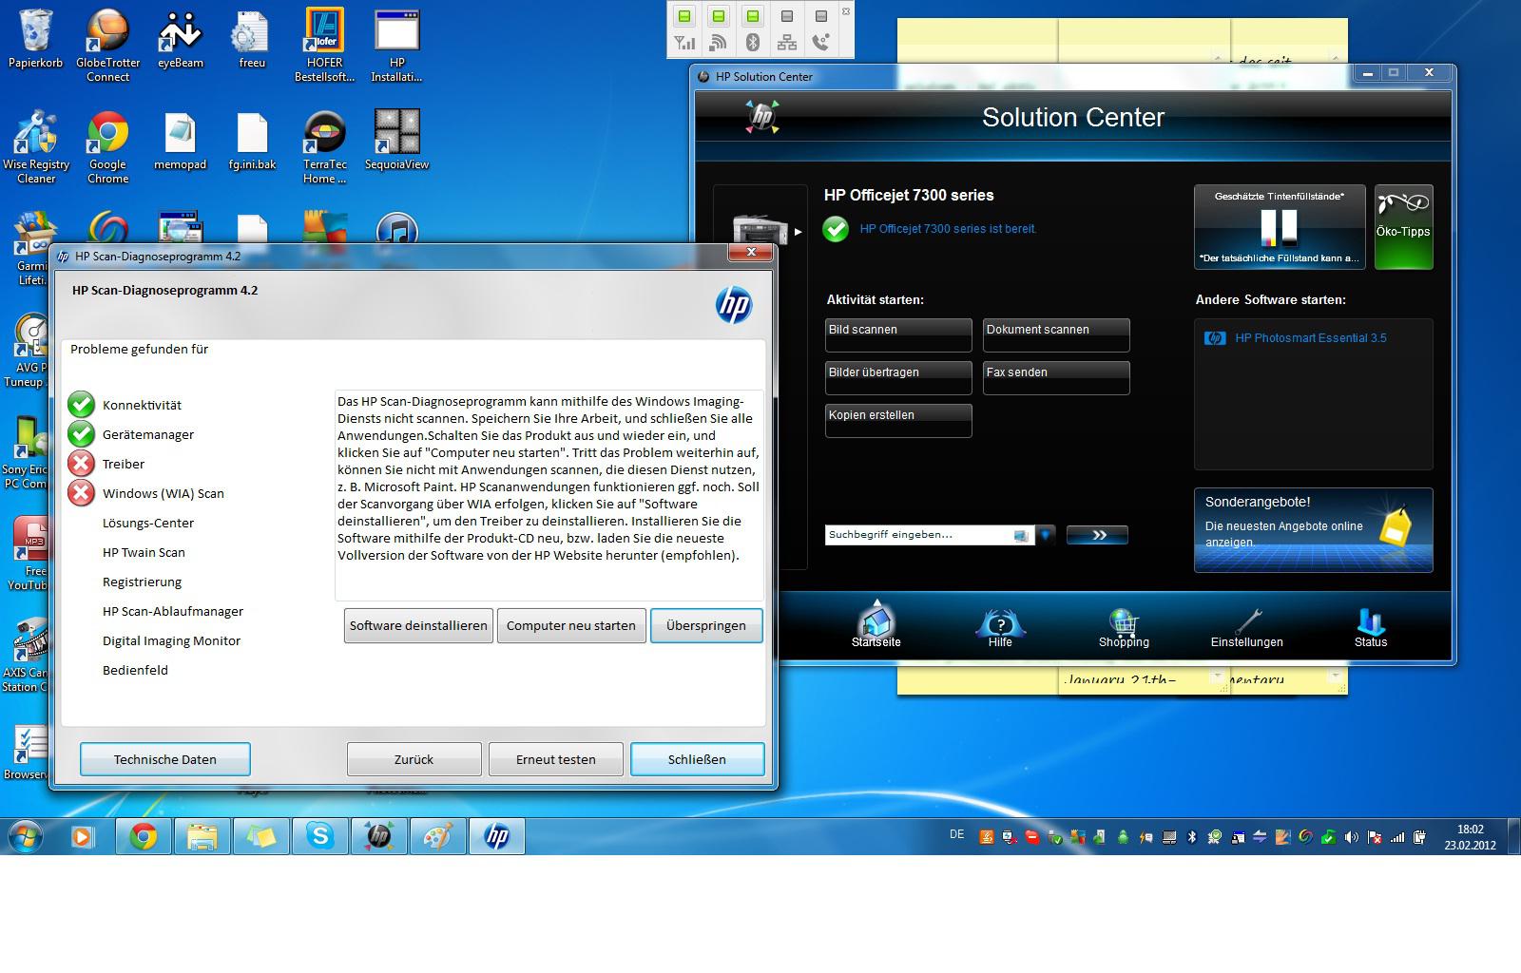Open the Sonderangebote special offers banner
Image resolution: width=1521 pixels, height=973 pixels.
point(1313,530)
